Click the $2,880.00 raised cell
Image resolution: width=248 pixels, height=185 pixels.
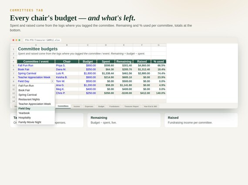142,73
